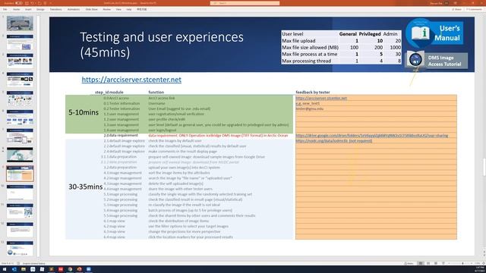486x273 pixels.
Task: Open Chrome from the taskbar
Action: [x=70, y=269]
